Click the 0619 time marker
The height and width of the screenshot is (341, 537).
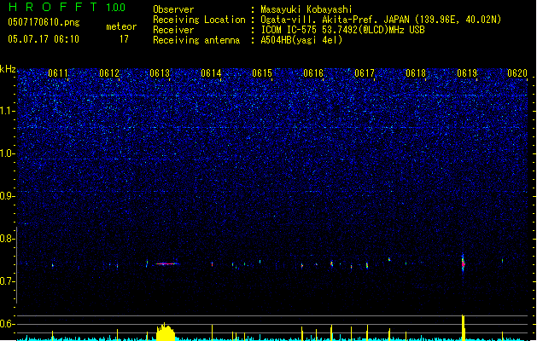pos(467,73)
